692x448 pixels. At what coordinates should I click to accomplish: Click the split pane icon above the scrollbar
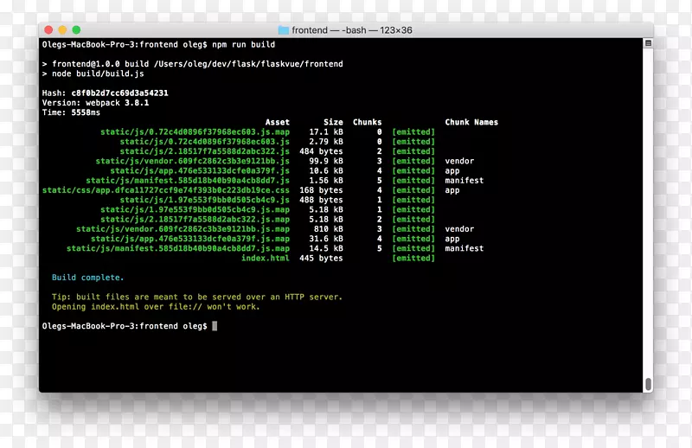click(x=647, y=42)
